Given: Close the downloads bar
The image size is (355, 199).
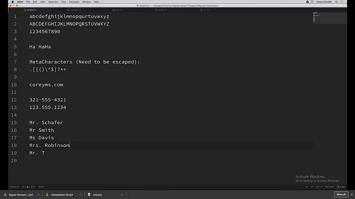Looking at the screenshot, I should click(x=352, y=195).
